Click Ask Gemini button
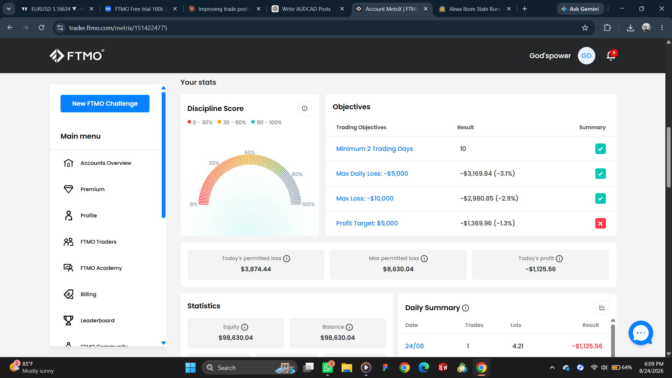Viewport: 672px width, 378px height. [x=580, y=9]
